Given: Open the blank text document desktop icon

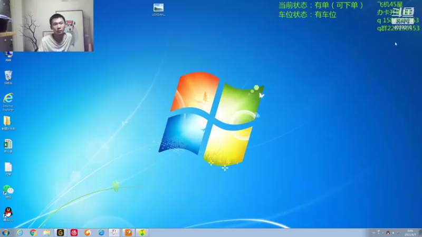Looking at the screenshot, I should (8, 169).
